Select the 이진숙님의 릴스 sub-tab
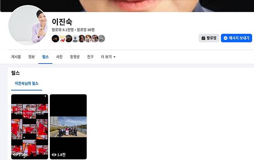Viewport: 254px width, 160px height. coord(27,84)
